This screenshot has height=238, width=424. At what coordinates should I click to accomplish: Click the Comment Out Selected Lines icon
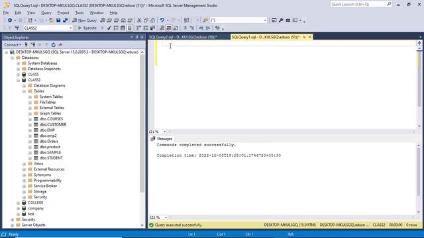tap(185, 28)
